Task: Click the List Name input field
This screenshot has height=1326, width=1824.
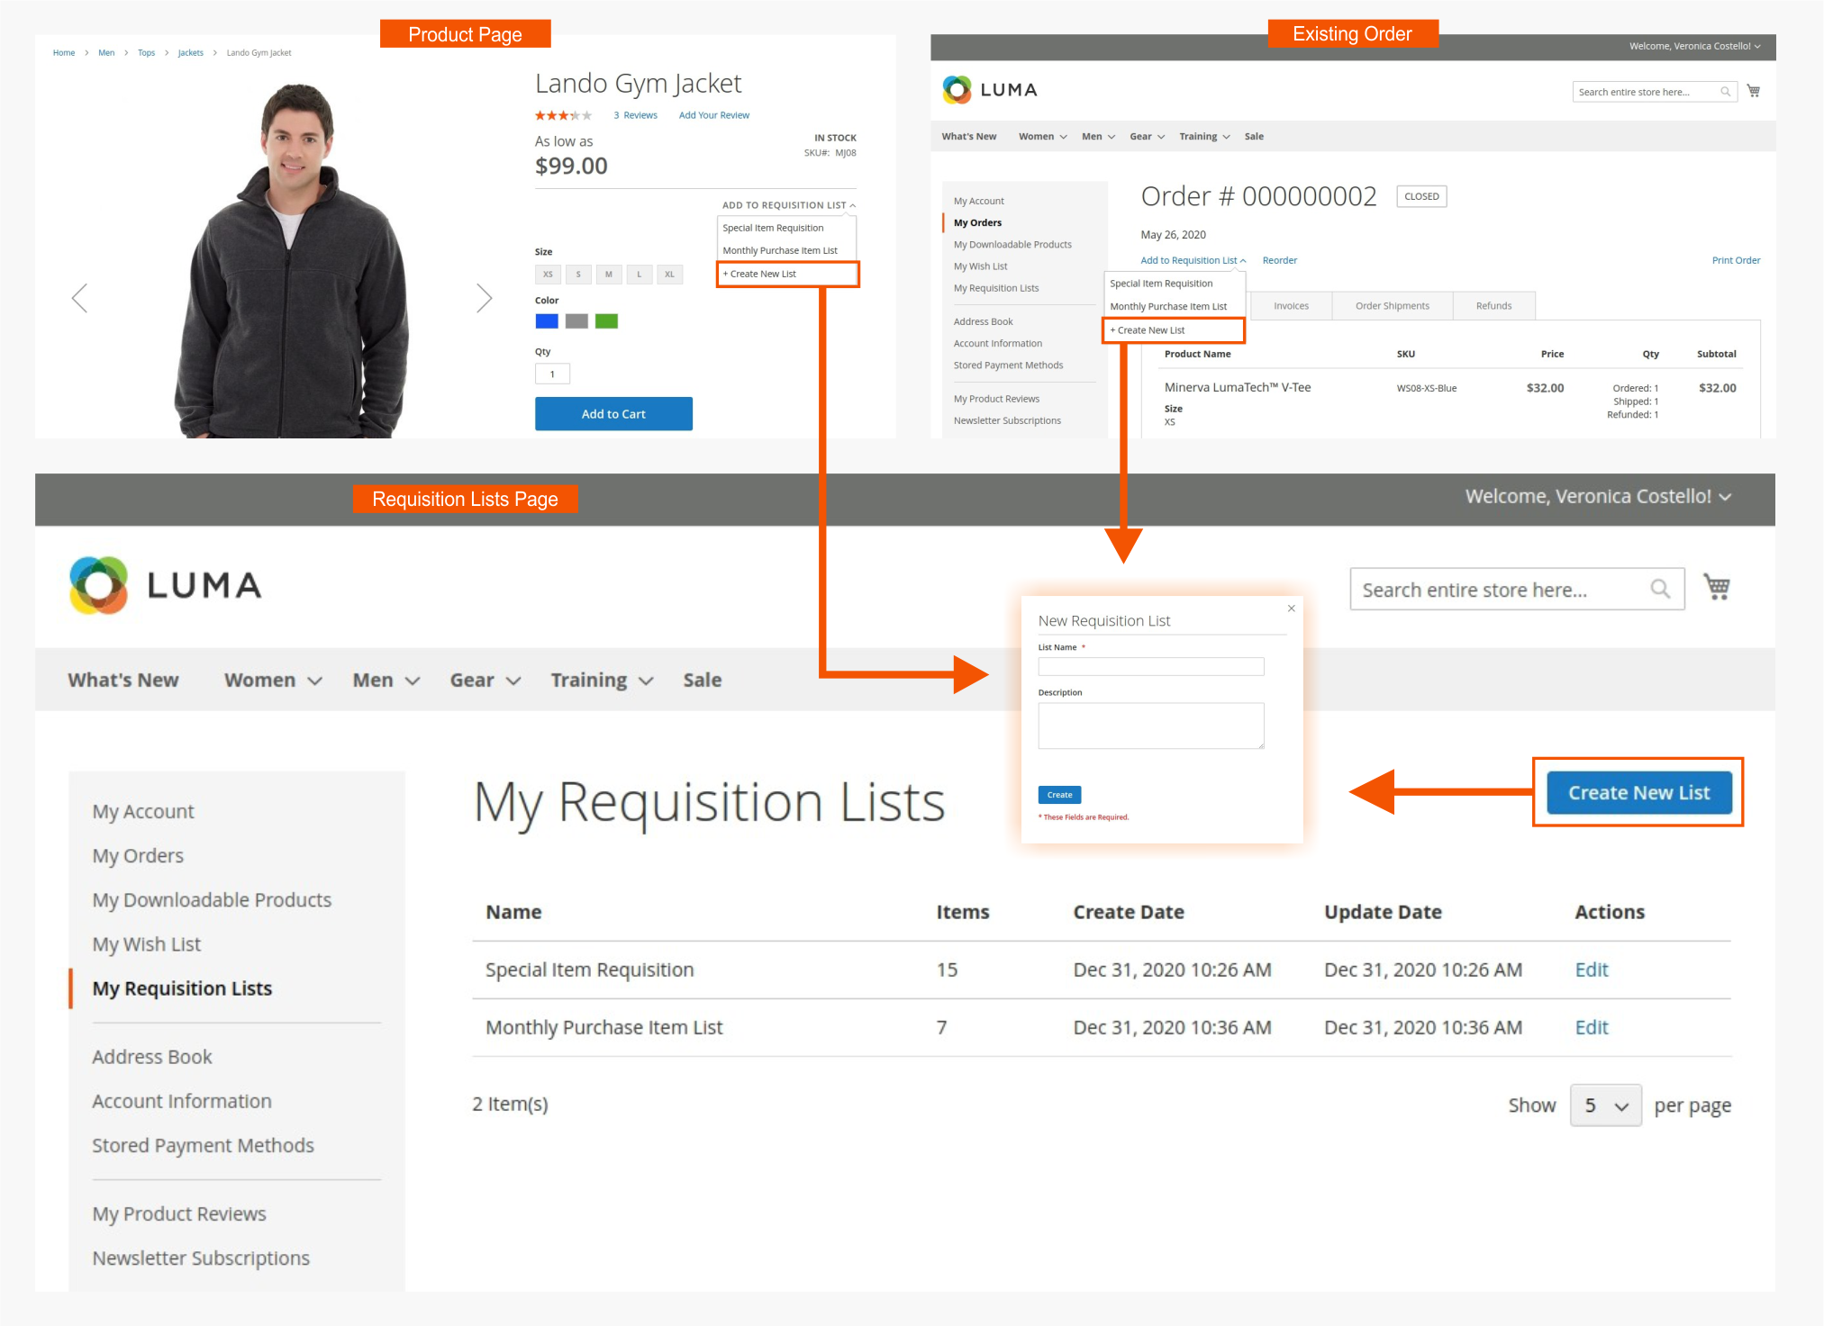Action: pyautogui.click(x=1150, y=666)
